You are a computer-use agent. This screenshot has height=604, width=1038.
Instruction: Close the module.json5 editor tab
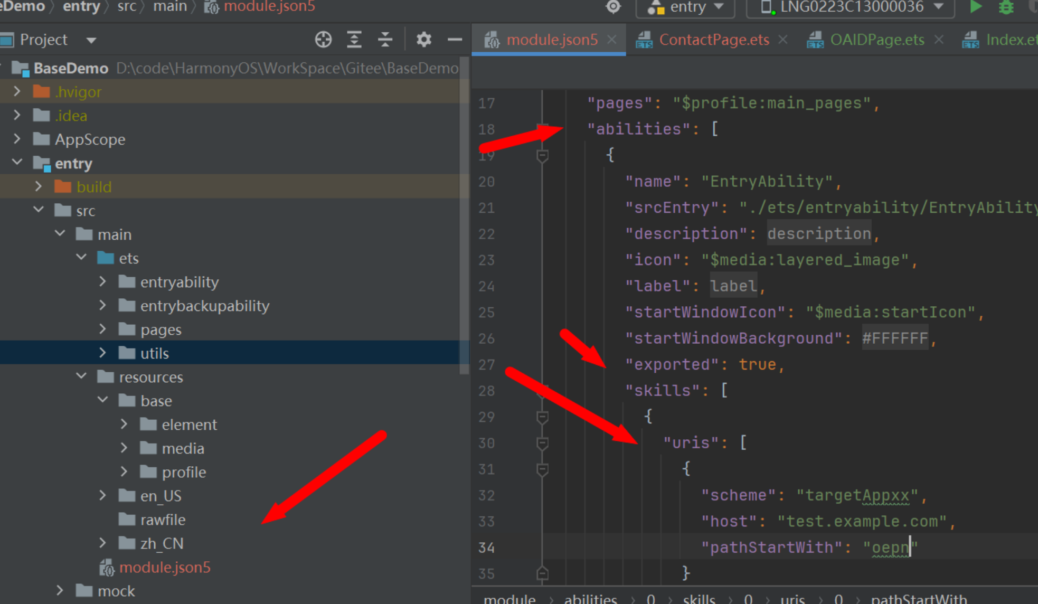pyautogui.click(x=612, y=40)
